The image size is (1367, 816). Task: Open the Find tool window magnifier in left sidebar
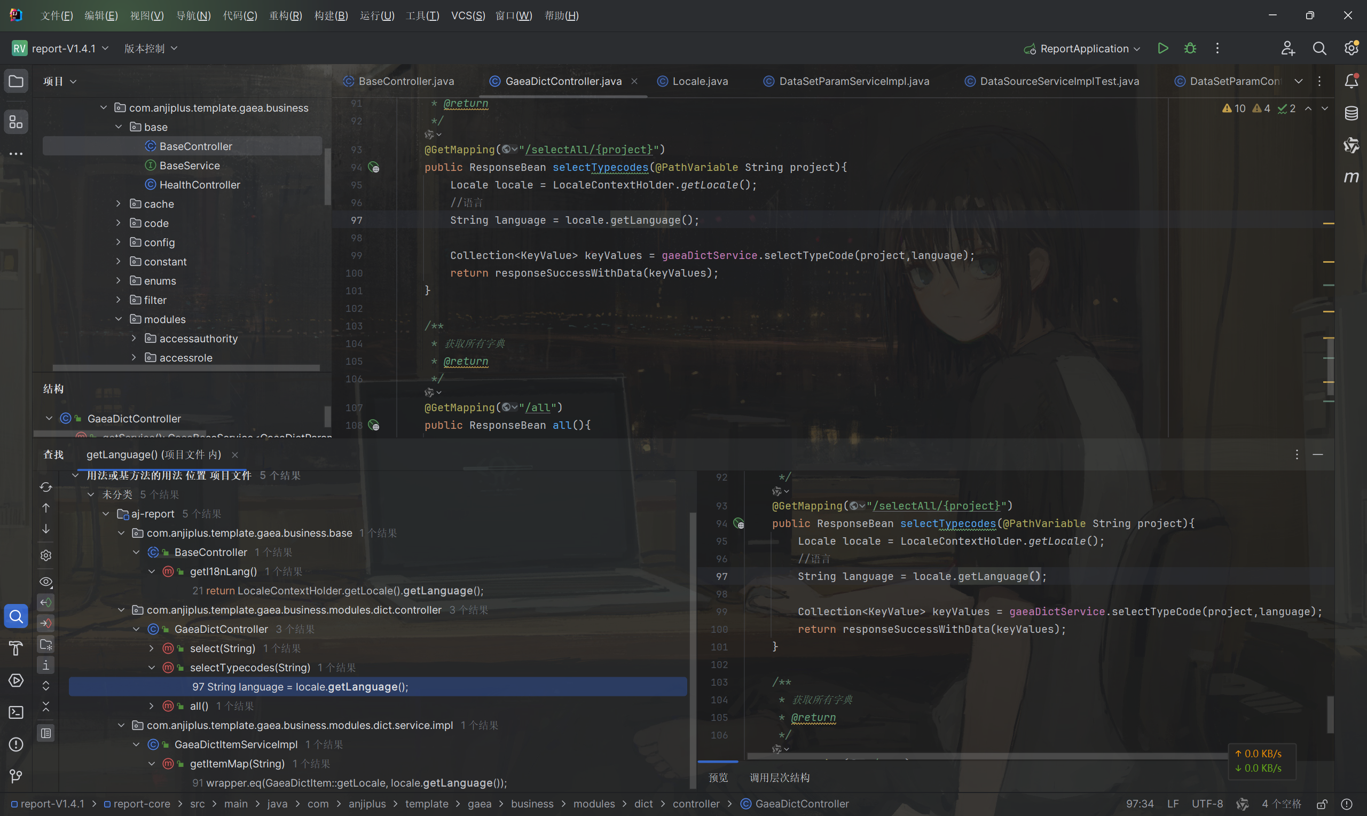(16, 616)
